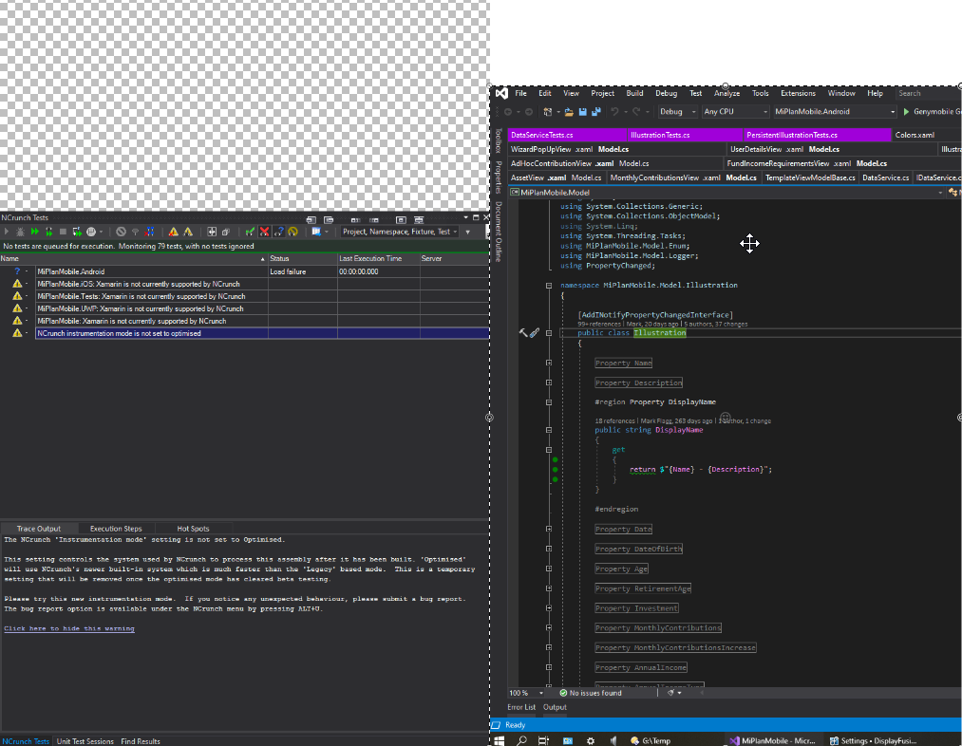The height and width of the screenshot is (746, 962).
Task: Switch to the Hot Spots tab
Action: (193, 529)
